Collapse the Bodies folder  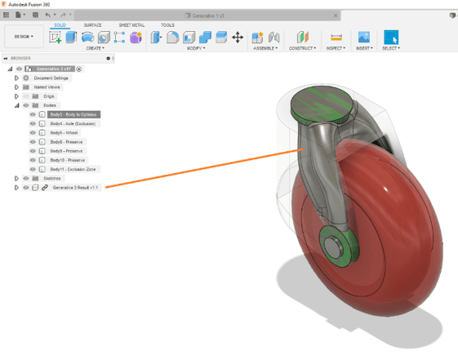point(16,105)
